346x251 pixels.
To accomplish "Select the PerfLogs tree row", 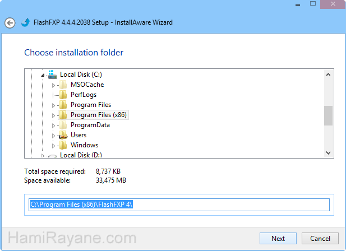I will 84,95.
